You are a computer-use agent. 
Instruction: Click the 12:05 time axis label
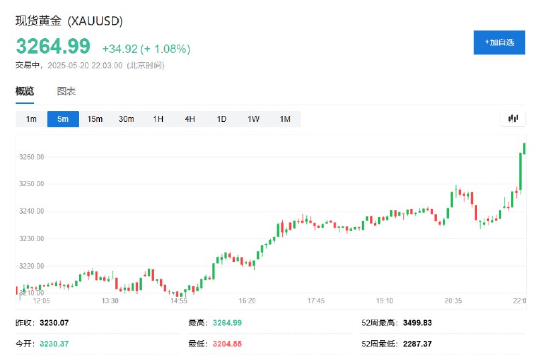41,301
